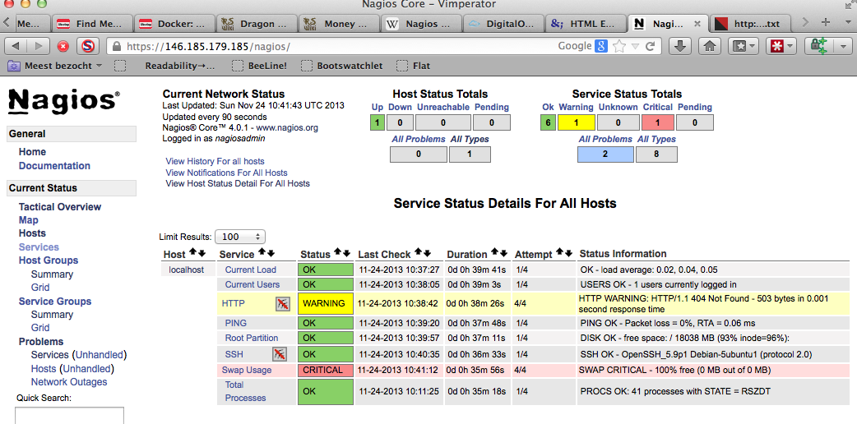
Task: Sort Service column ascending with up arrow
Action: point(262,253)
